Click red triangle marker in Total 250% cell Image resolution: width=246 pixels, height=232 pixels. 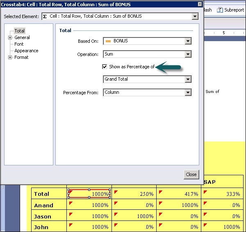[115, 192]
